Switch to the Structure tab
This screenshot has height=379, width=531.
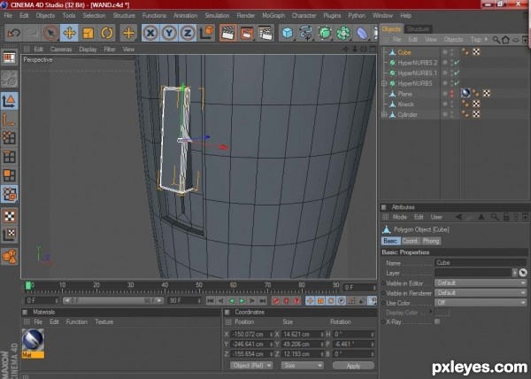[x=418, y=29]
